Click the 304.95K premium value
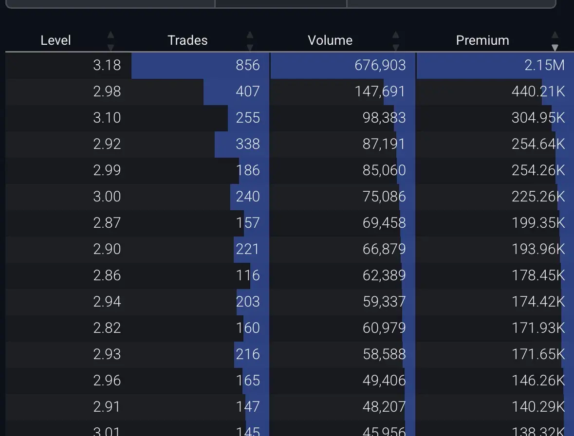Image resolution: width=574 pixels, height=436 pixels. click(538, 118)
